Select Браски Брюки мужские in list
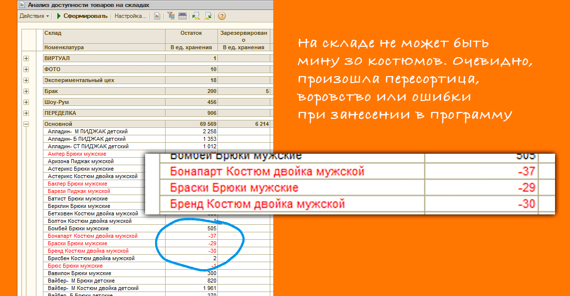The width and height of the screenshot is (570, 296). pyautogui.click(x=77, y=243)
